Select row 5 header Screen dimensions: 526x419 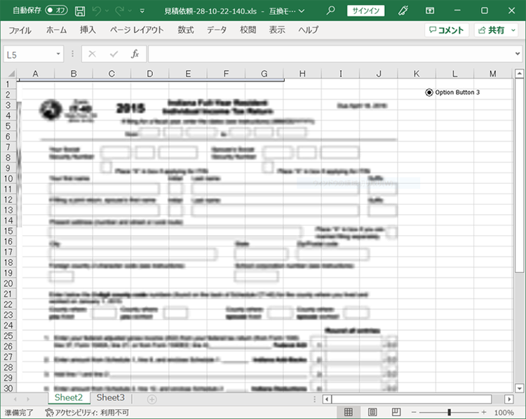pyautogui.click(x=8, y=126)
